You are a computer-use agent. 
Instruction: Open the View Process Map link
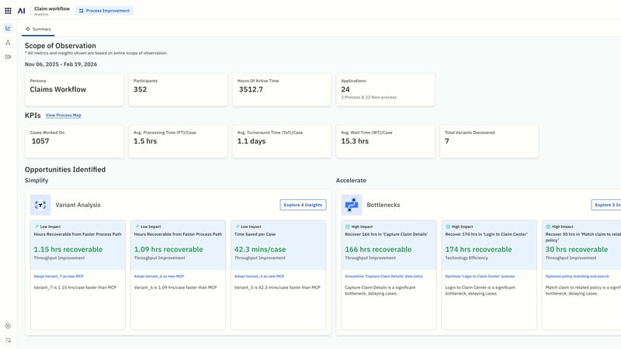(63, 115)
